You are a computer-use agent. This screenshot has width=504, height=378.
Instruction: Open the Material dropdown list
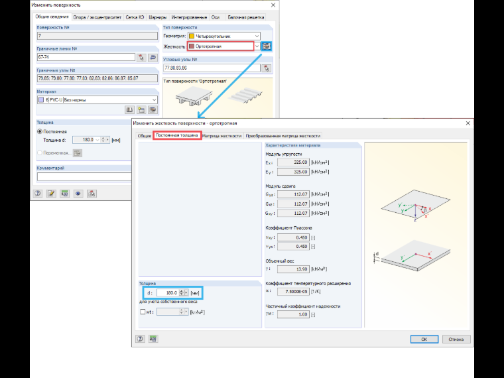[154, 100]
